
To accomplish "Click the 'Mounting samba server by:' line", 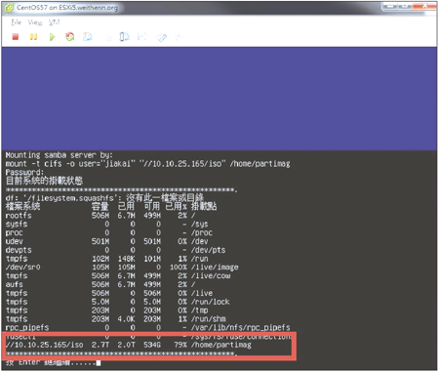I will [x=59, y=155].
